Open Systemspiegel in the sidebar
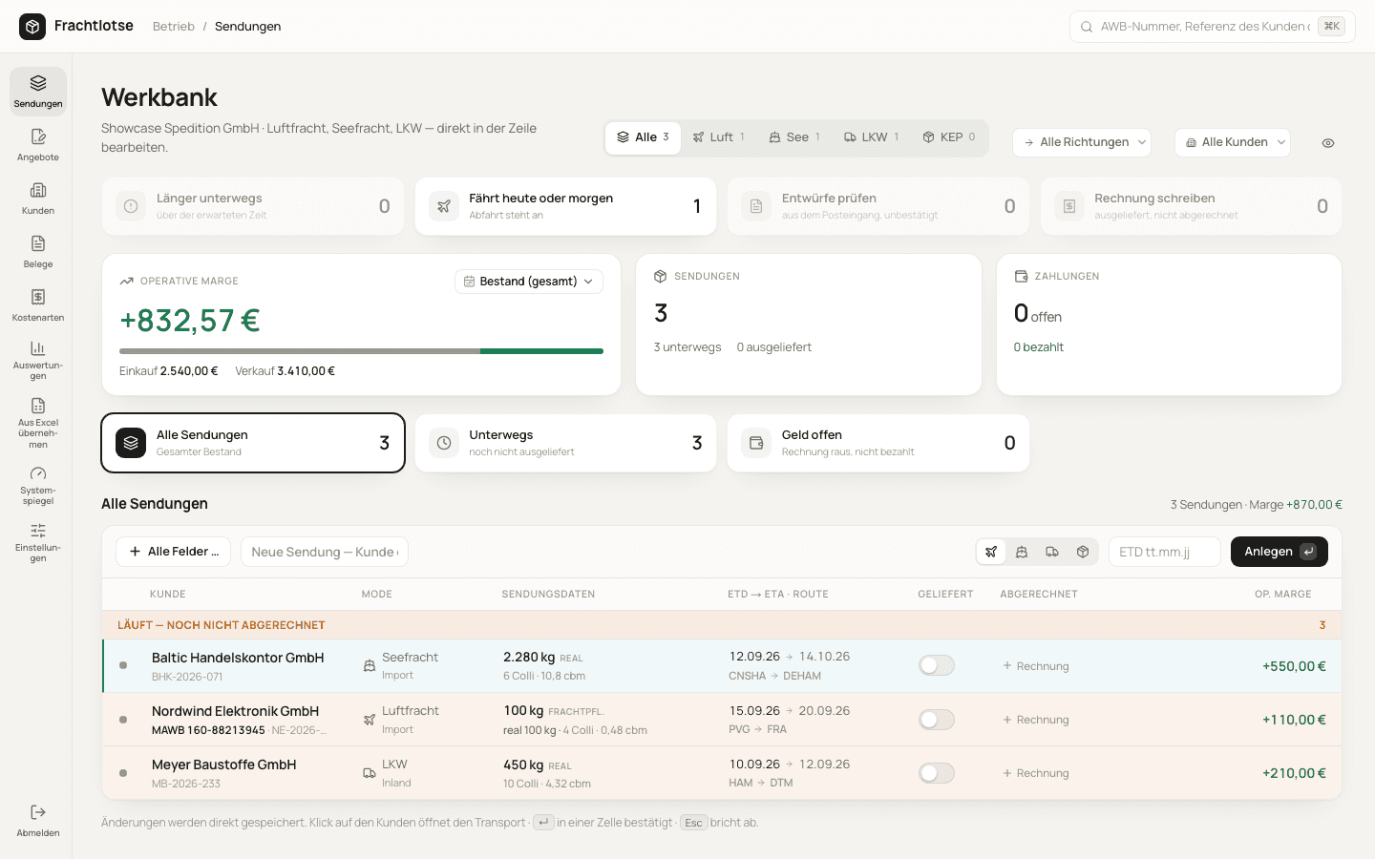 pyautogui.click(x=38, y=485)
